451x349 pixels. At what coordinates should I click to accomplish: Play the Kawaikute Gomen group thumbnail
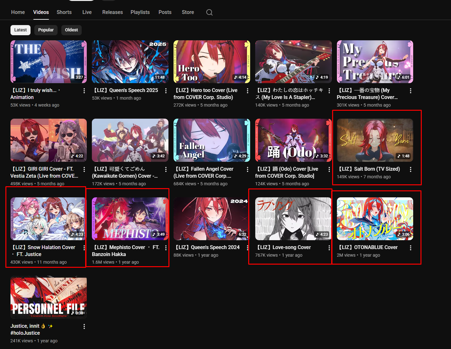(130, 140)
